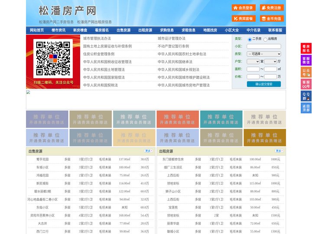Image resolution: width=312 pixels, height=234 pixels.
Task: Open 宝莲苑 rental listing
Action: point(173,207)
